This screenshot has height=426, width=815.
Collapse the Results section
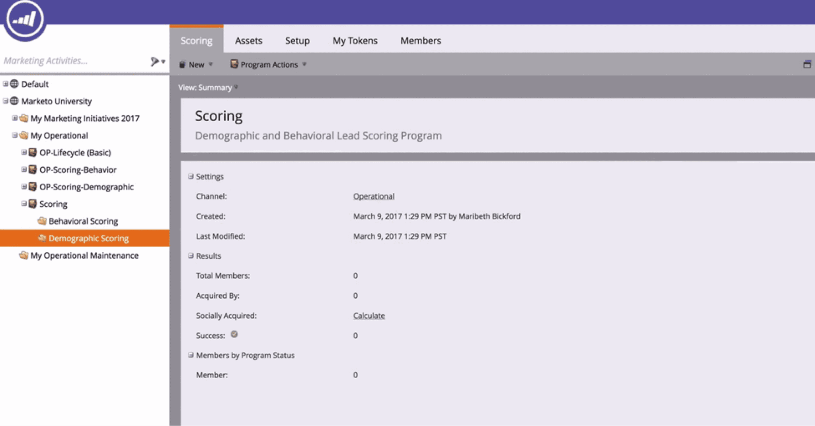coord(191,256)
